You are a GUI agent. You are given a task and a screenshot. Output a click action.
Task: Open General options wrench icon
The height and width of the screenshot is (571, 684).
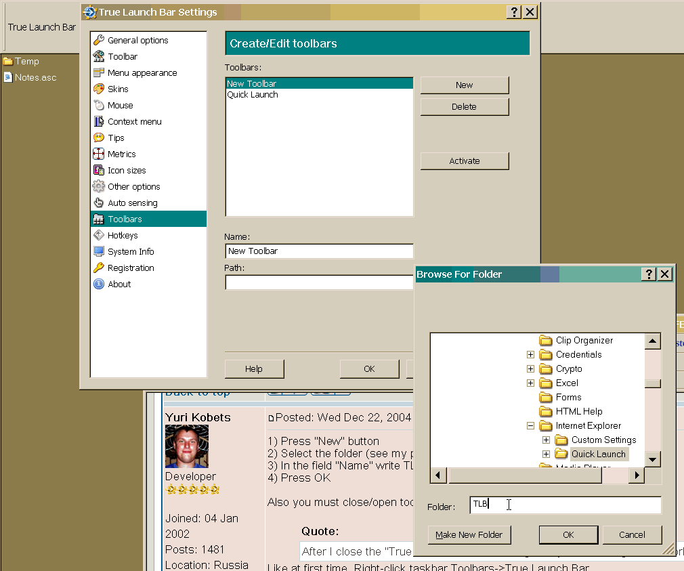point(99,40)
